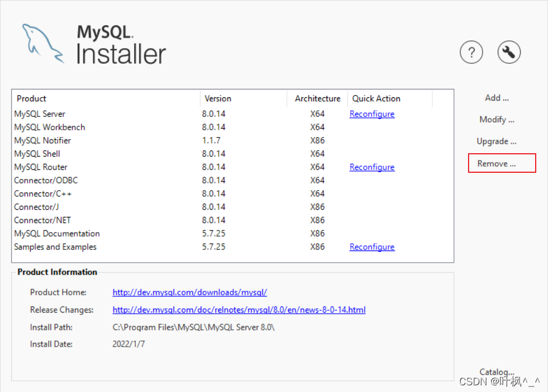Click the Quick Action column header
Viewport: 548px width, 392px height.
(390, 98)
